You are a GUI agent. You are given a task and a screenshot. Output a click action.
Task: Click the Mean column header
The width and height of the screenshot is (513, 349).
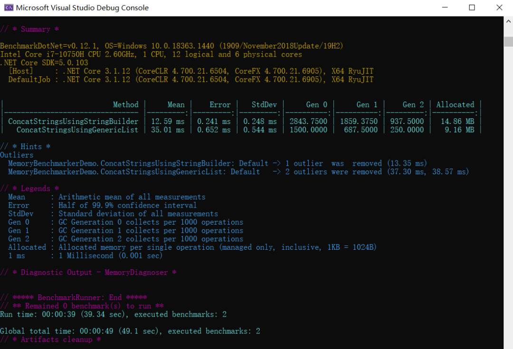point(176,104)
